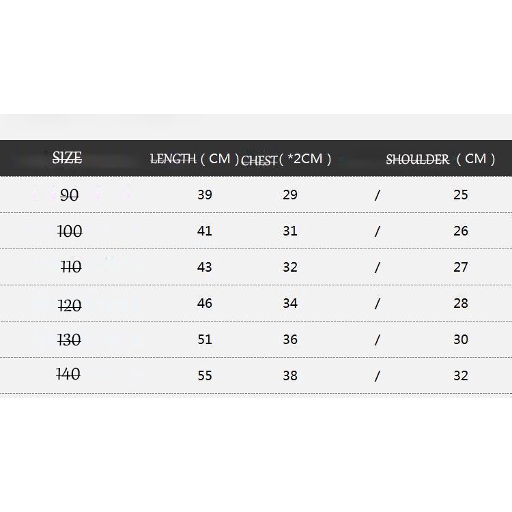Viewport: 512px width, 512px height.
Task: Select size 130 in the size column
Action: (x=69, y=340)
